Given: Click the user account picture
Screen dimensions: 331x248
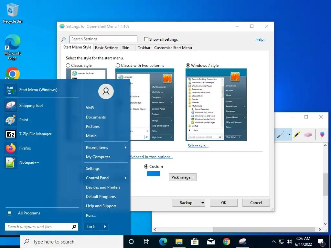Looking at the screenshot, I should click(106, 91).
